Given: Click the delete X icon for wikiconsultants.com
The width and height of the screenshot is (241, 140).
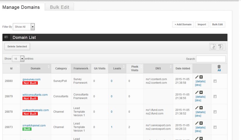Looking at the screenshot, I should (201, 92).
